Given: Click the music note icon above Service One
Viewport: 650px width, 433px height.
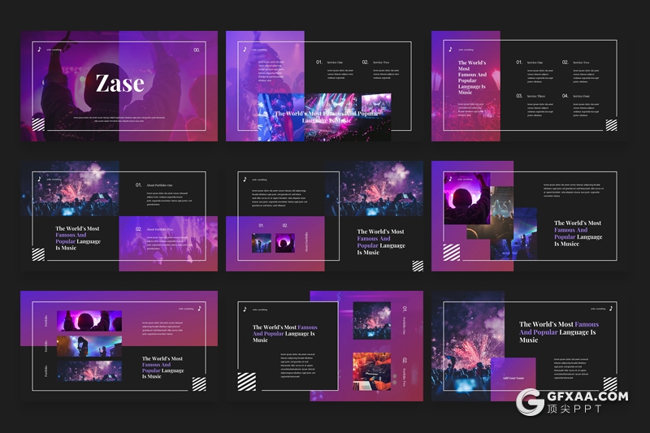Looking at the screenshot, I should 245,49.
